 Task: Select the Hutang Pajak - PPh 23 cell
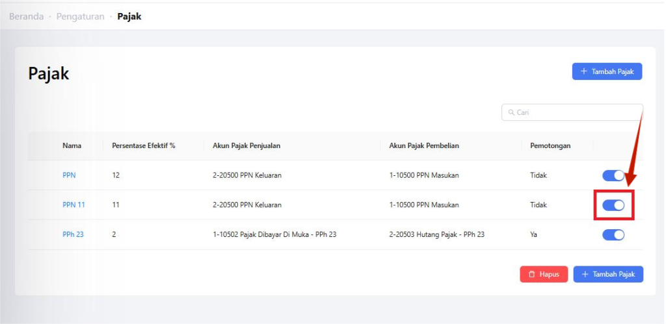pos(436,235)
